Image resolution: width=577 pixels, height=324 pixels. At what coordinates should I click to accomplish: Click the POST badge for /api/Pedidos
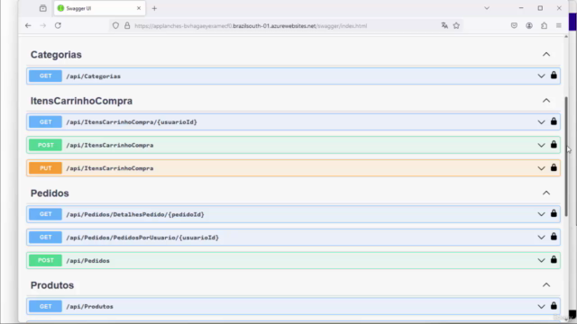(x=46, y=260)
